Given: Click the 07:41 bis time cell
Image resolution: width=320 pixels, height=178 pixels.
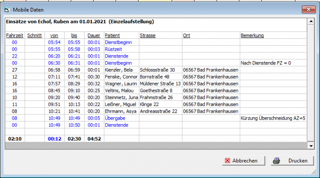Looking at the screenshot, I should 74,77.
